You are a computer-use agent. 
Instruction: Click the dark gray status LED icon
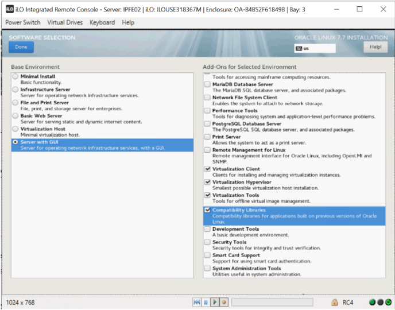point(381,302)
